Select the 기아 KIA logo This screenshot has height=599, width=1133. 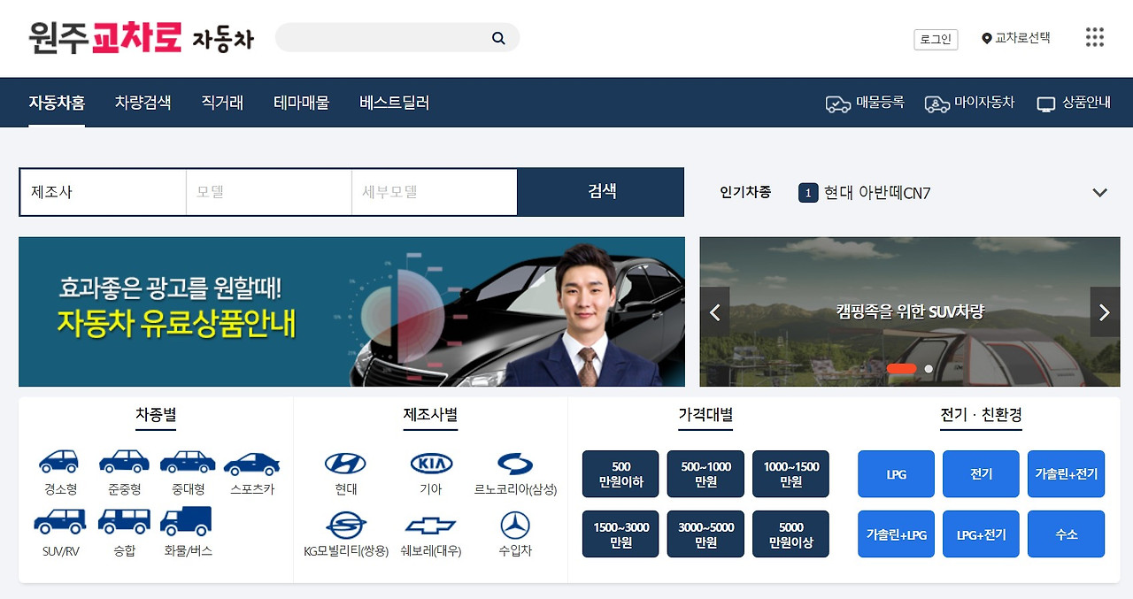429,464
